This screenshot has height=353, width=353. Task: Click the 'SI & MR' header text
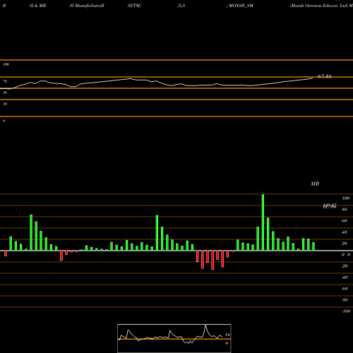pyautogui.click(x=37, y=6)
